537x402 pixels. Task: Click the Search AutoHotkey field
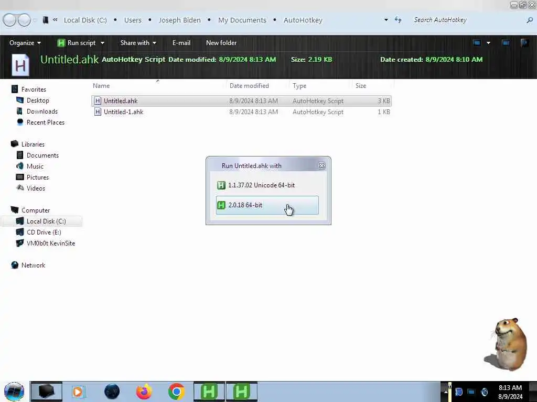467,20
